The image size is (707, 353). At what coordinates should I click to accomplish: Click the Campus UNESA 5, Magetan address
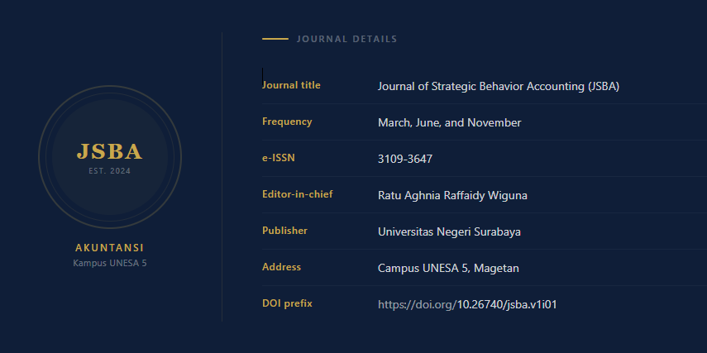tap(448, 268)
